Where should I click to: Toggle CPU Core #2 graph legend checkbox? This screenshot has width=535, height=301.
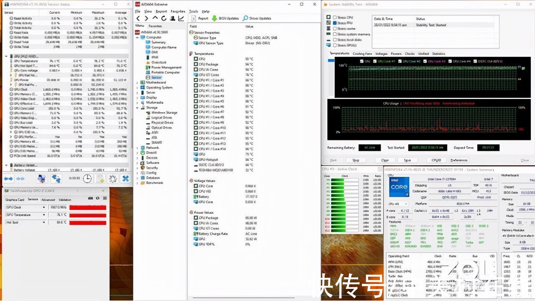[400, 61]
